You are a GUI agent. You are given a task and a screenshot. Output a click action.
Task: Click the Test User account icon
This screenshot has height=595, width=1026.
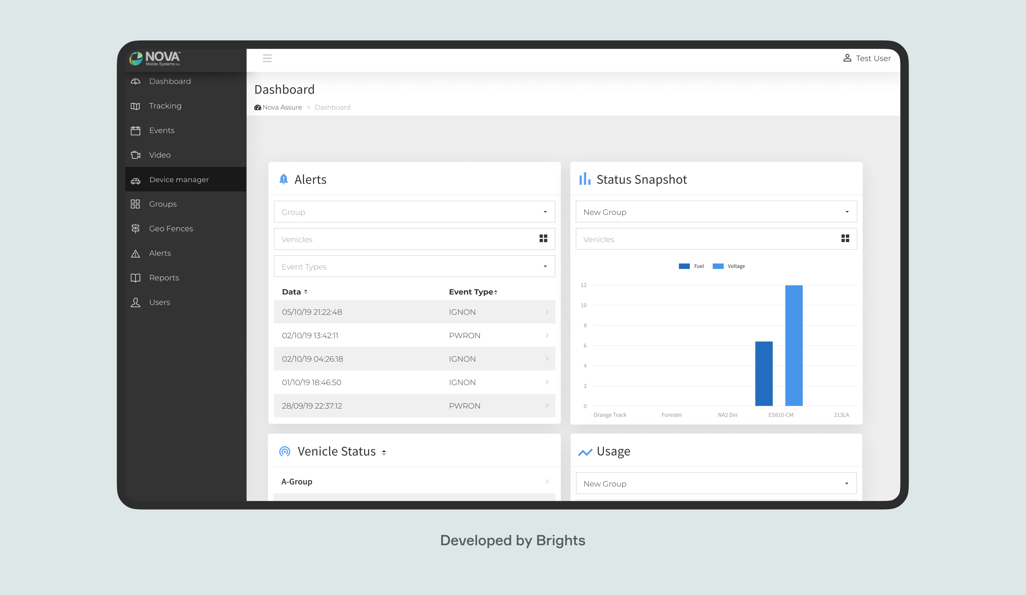point(847,58)
